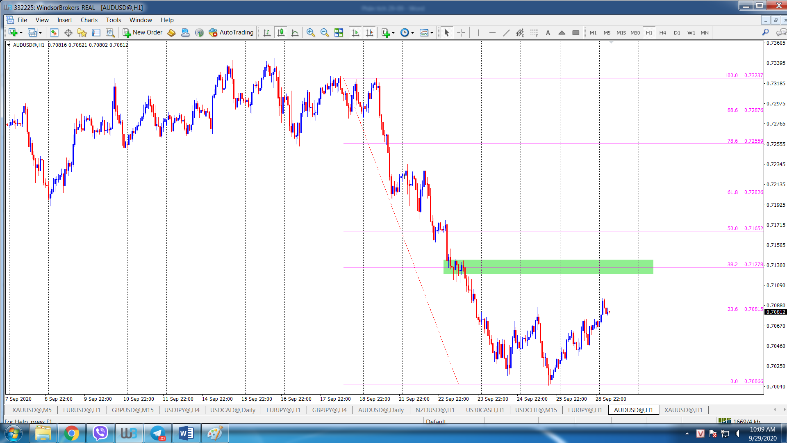
Task: Toggle the AutoTrading button
Action: click(x=231, y=32)
